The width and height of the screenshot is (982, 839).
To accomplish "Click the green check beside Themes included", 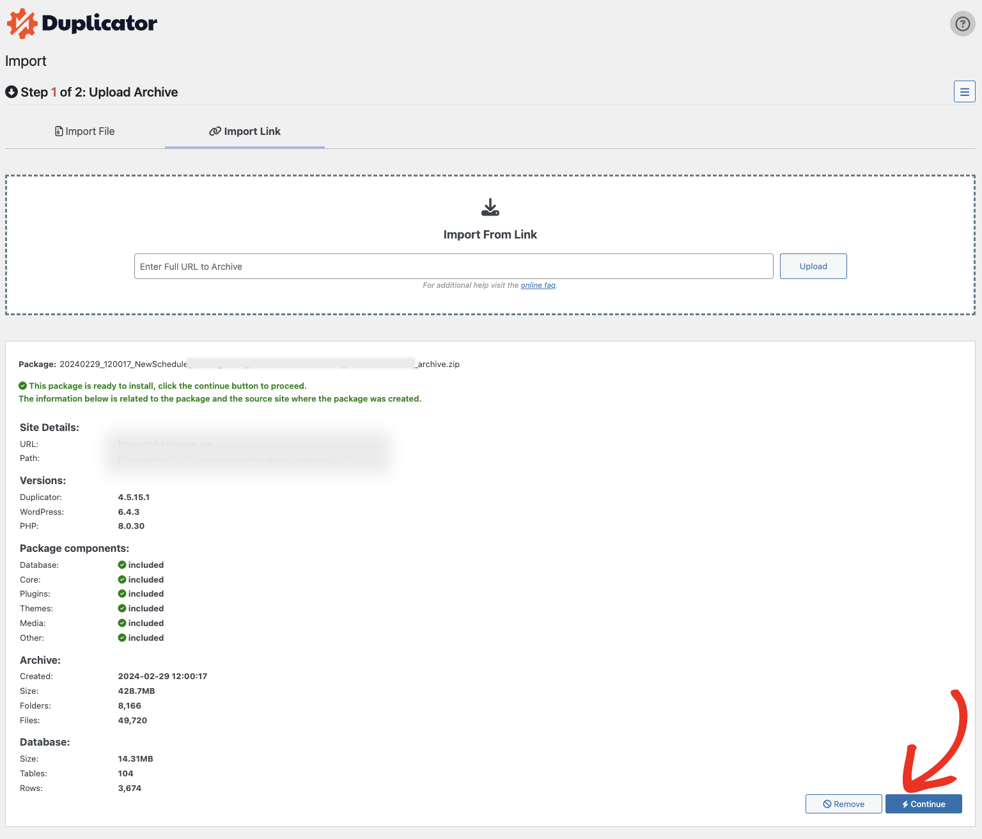I will point(121,608).
